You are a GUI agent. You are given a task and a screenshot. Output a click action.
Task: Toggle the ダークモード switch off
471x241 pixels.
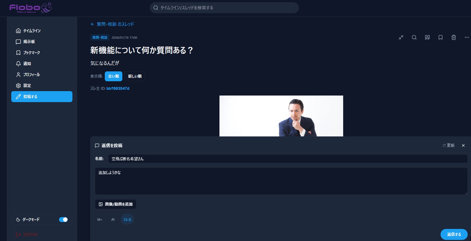[x=63, y=220]
